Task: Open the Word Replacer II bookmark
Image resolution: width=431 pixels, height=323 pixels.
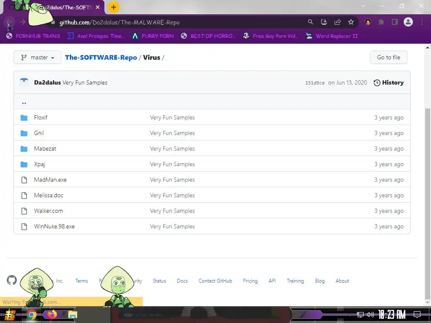Action: coord(332,36)
